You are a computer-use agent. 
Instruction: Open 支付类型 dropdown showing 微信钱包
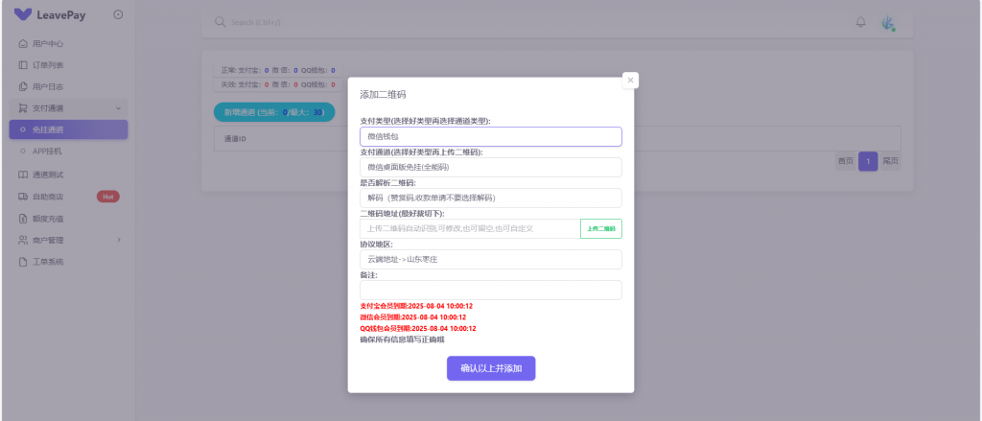coord(491,136)
